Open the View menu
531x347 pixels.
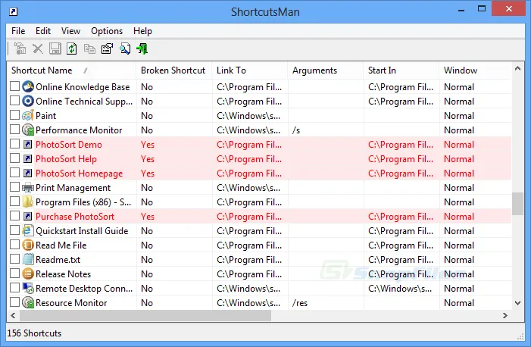coord(70,31)
